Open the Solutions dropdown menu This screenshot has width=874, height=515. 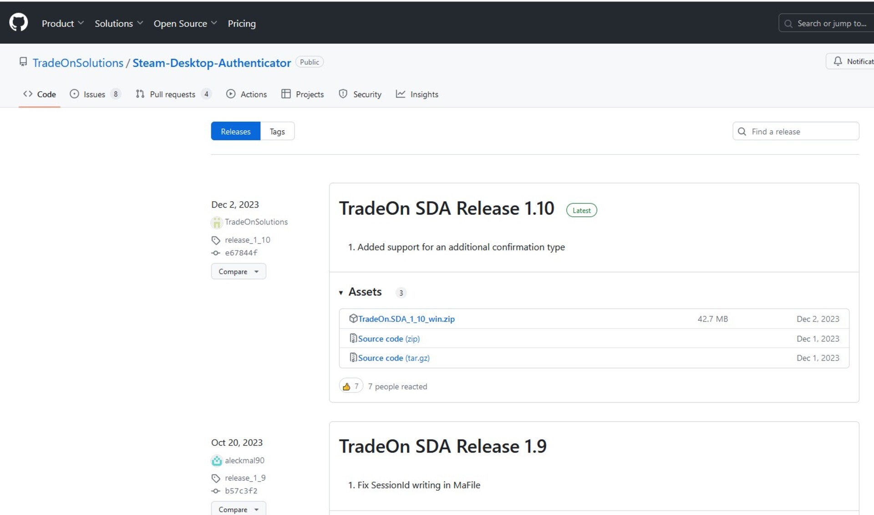(x=118, y=23)
